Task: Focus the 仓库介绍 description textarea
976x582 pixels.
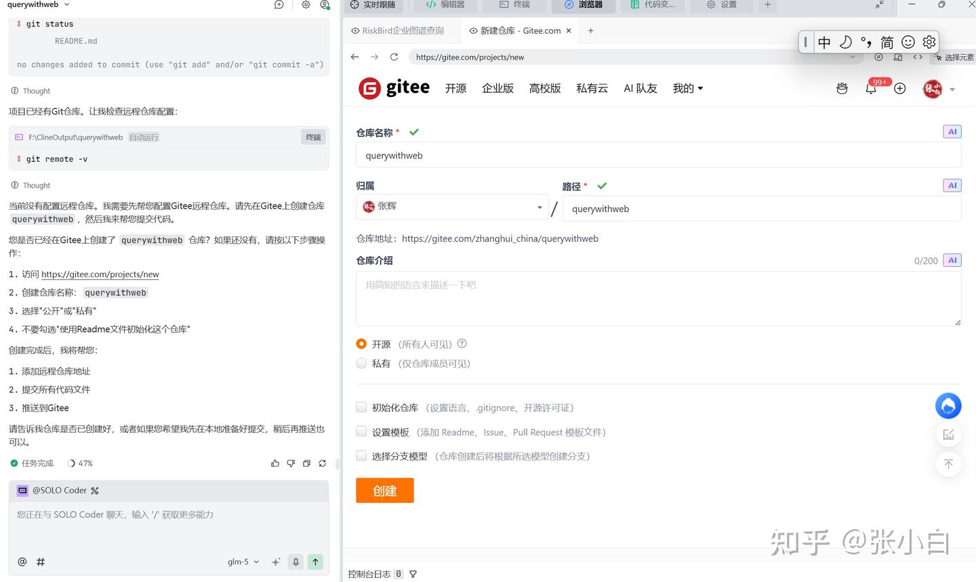Action: pos(659,299)
